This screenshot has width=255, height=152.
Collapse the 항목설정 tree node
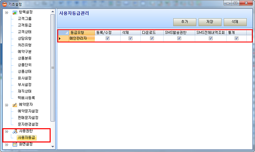coord(6,12)
